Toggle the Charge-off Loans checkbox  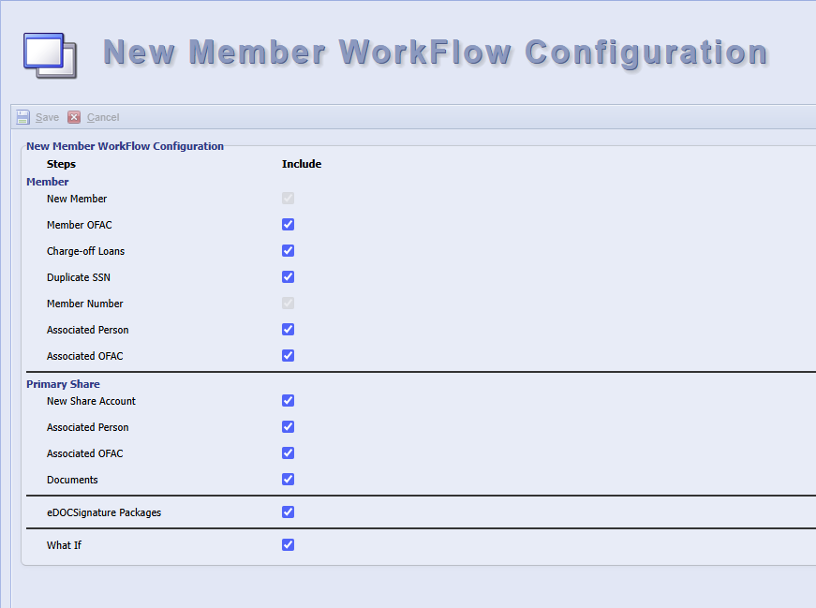coord(288,250)
